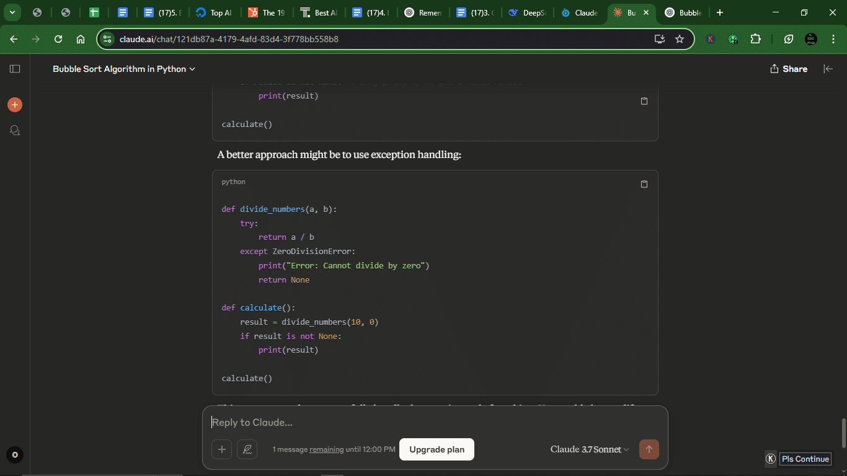Switch to the "Remen" ChatGPT tab
Screen dimensions: 847x476
pos(422,12)
